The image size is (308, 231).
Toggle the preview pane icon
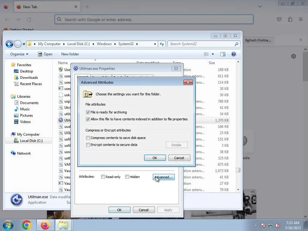pos(223,54)
